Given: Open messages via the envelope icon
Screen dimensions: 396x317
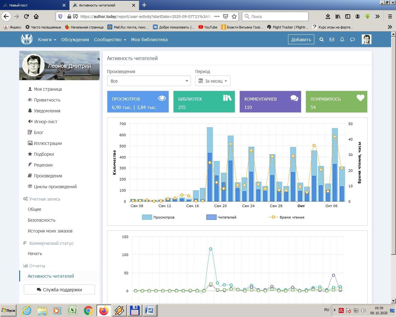Looking at the screenshot, I should [x=332, y=40].
